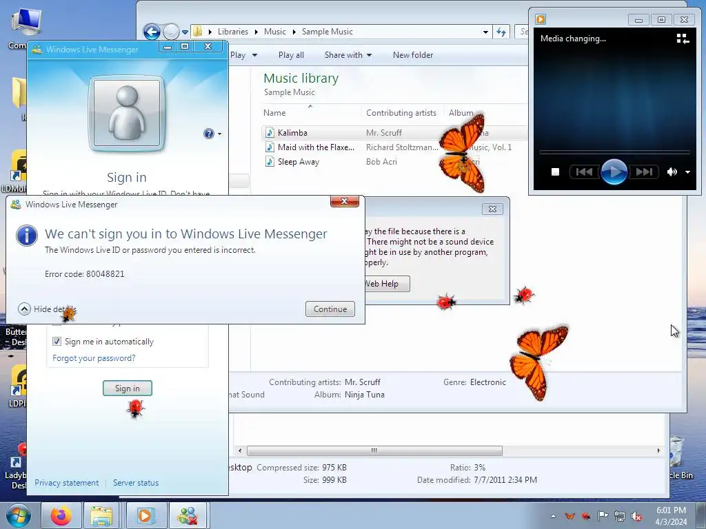Click the horizontal scrollbar thumb in rear window
This screenshot has height=529, width=706.
(x=374, y=450)
